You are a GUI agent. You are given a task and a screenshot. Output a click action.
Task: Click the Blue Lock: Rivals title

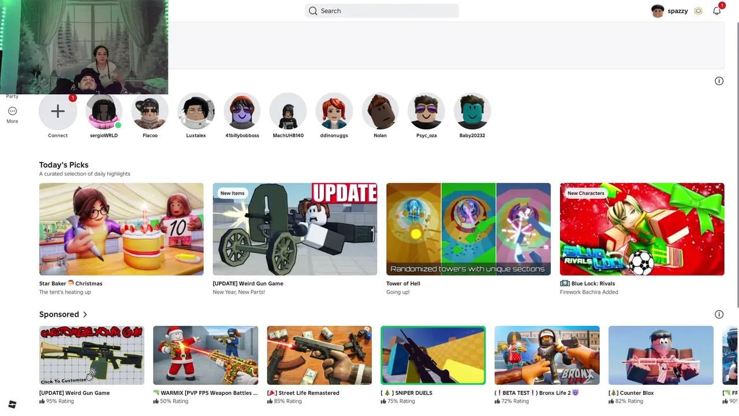(x=587, y=284)
